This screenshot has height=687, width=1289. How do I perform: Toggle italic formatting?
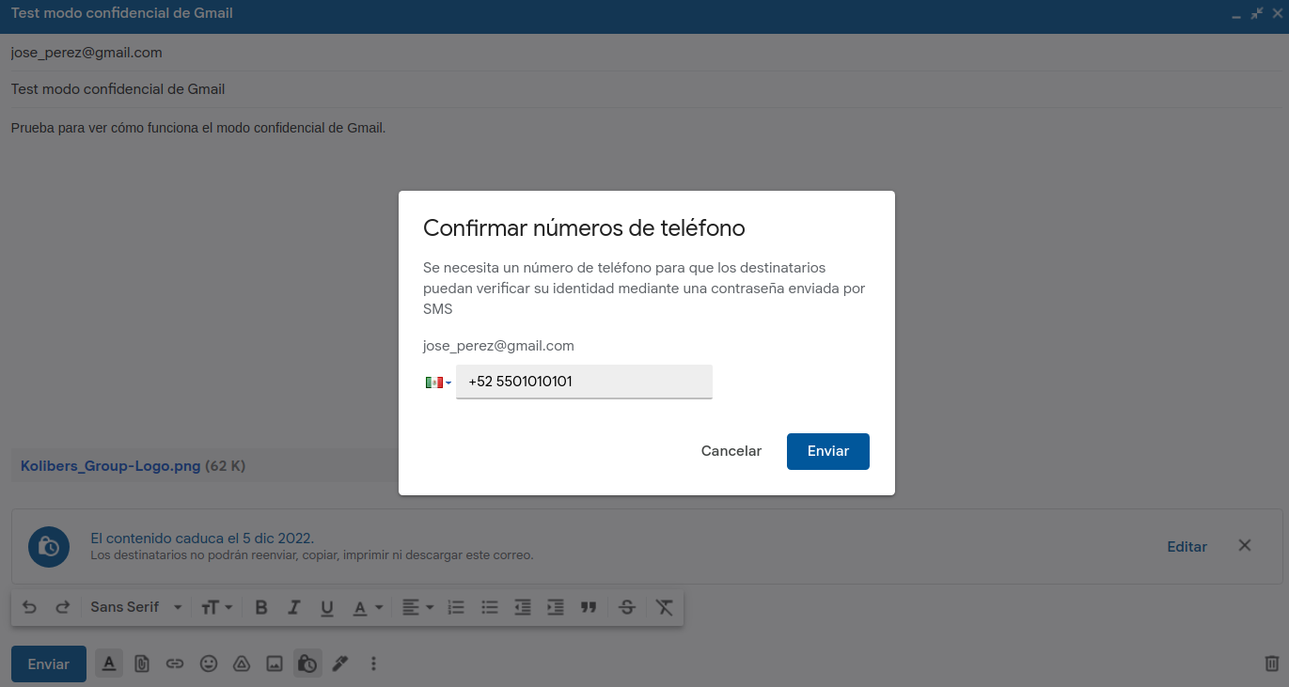(x=293, y=607)
